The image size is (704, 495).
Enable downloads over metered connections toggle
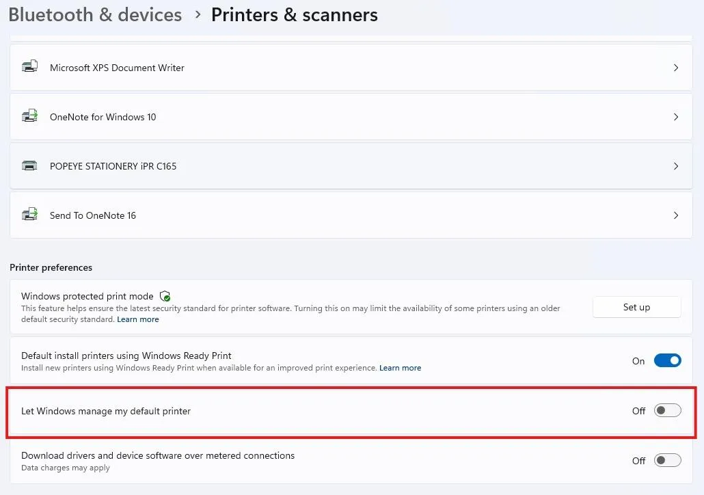coord(667,460)
